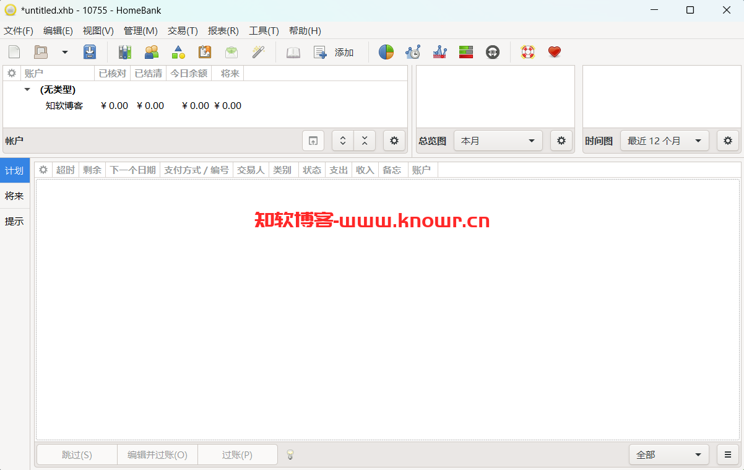This screenshot has width=744, height=470.
Task: Open budget management (envelope icon)
Action: 231,53
